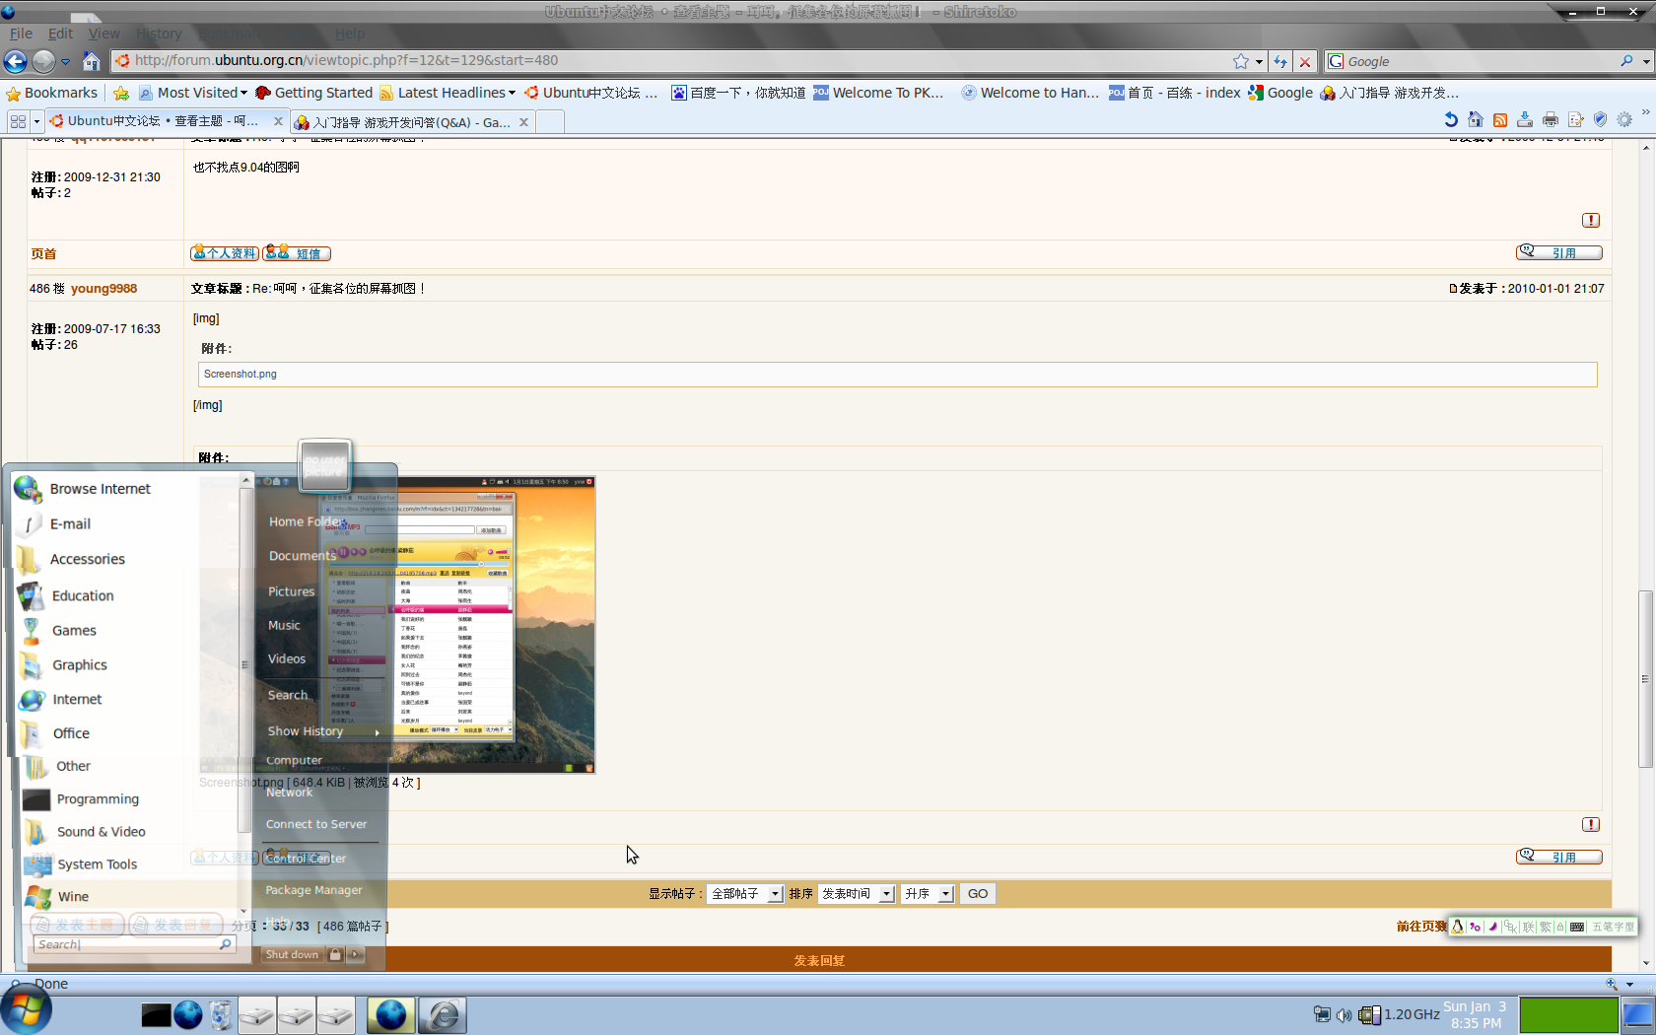Close the Ubuntu中文论坛 tab
This screenshot has height=1035, width=1656.
click(278, 121)
